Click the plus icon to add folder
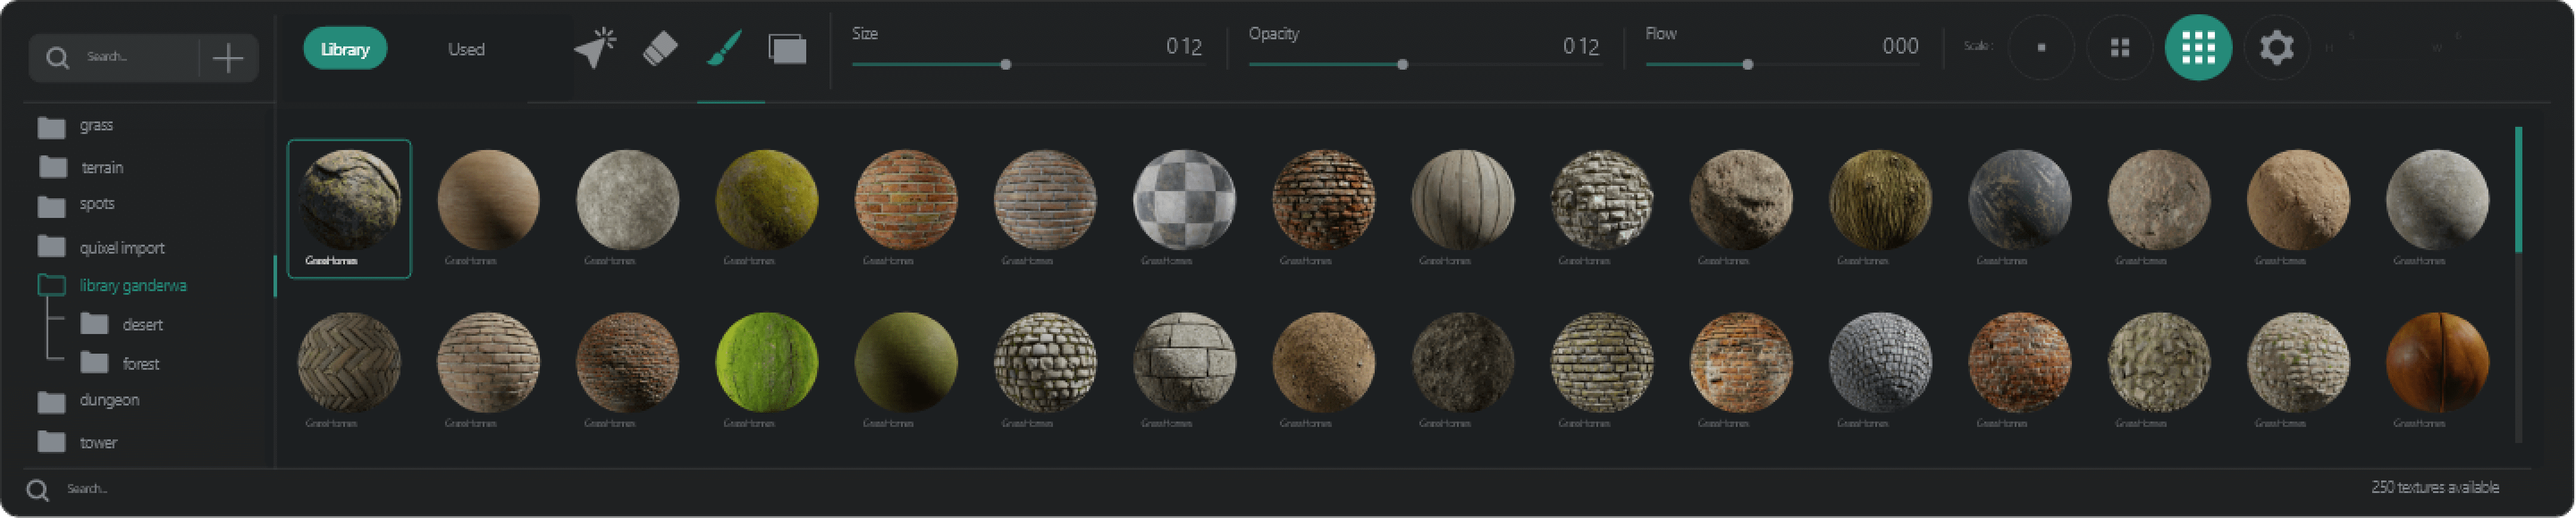The width and height of the screenshot is (2576, 518). click(x=228, y=58)
